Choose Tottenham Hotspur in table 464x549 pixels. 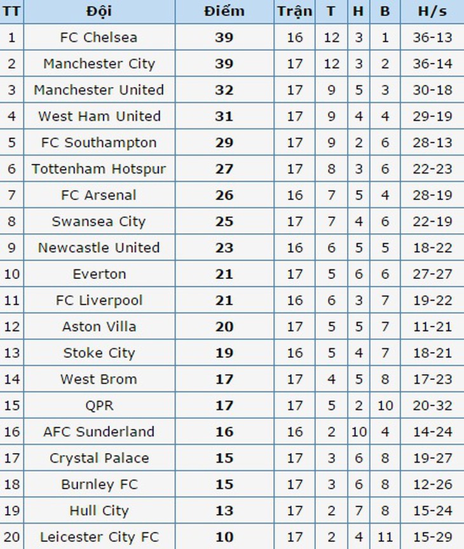tap(99, 169)
